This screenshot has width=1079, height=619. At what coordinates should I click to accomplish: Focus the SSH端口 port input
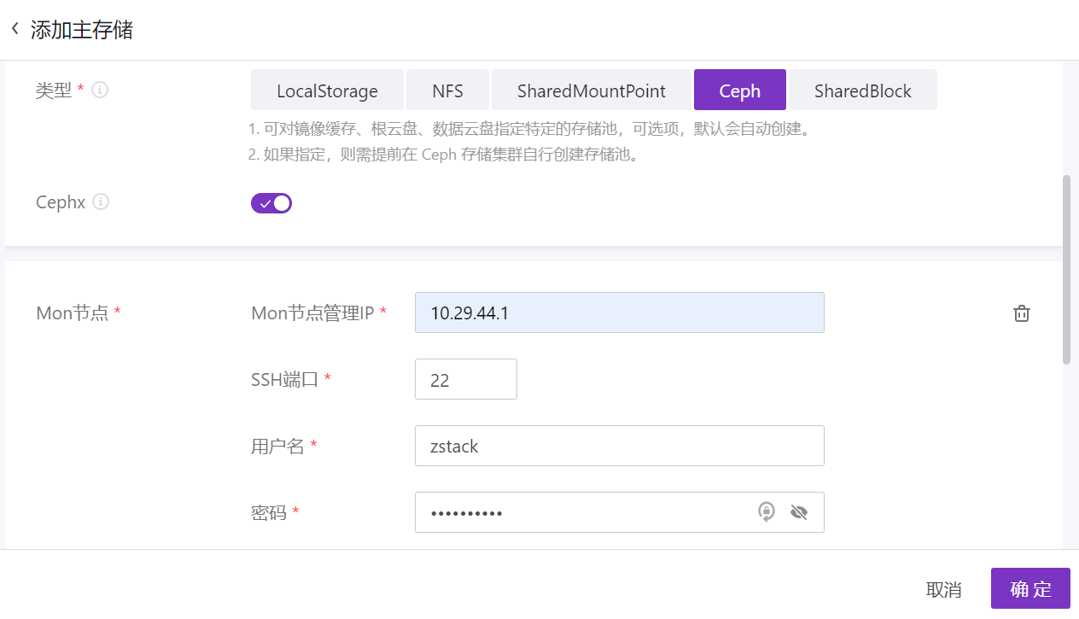465,378
